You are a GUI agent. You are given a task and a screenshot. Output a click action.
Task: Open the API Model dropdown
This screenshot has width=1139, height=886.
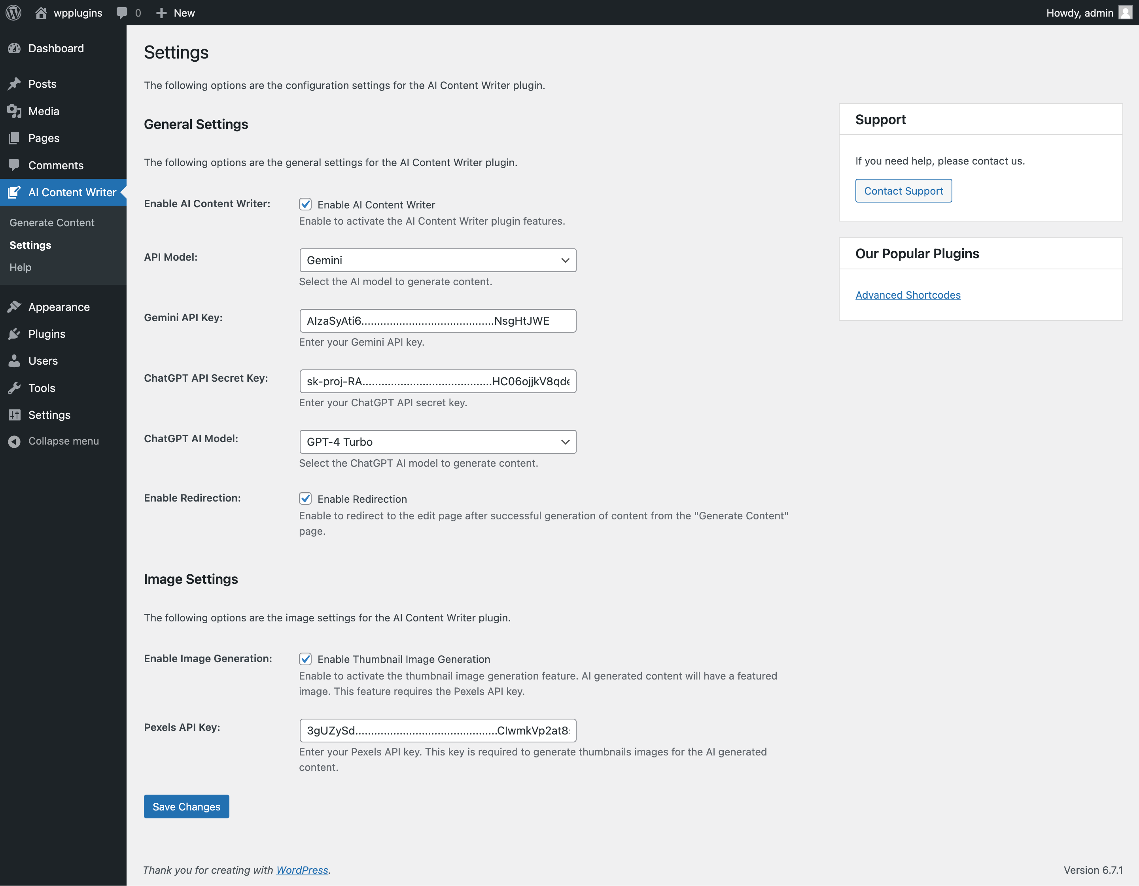437,260
